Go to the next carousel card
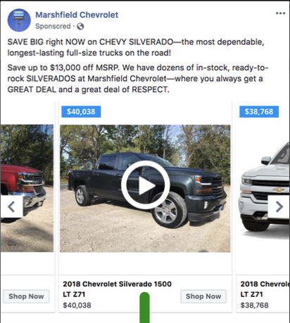 click(x=279, y=207)
